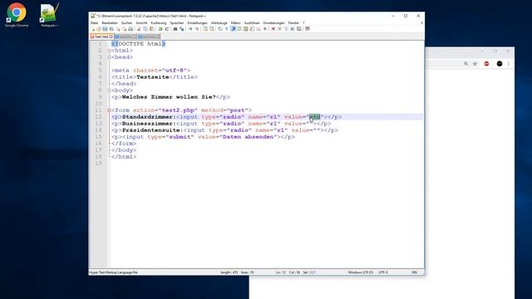The width and height of the screenshot is (532, 299).
Task: Click 'Hyper Text Markup Language file' status text
Action: click(x=113, y=272)
